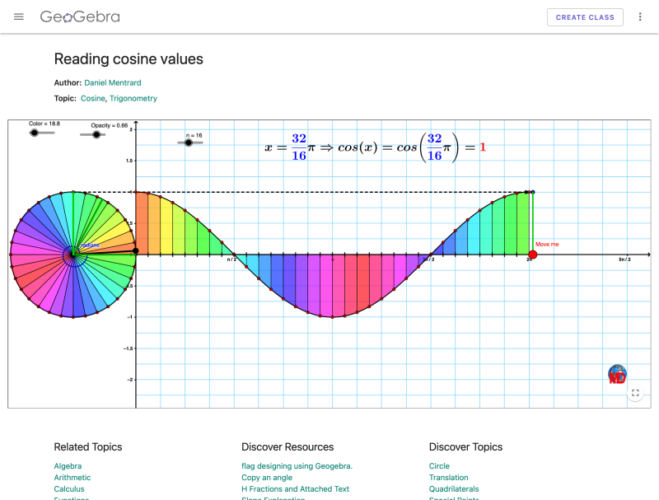Image resolution: width=659 pixels, height=500 pixels.
Task: Open the hamburger navigation menu
Action: point(18,16)
